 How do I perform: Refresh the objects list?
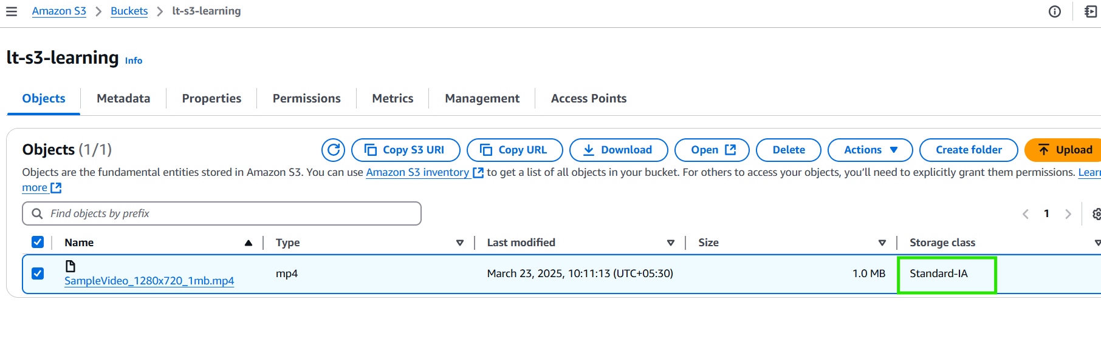333,150
